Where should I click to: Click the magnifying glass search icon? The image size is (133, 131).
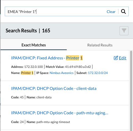pos(123,12)
